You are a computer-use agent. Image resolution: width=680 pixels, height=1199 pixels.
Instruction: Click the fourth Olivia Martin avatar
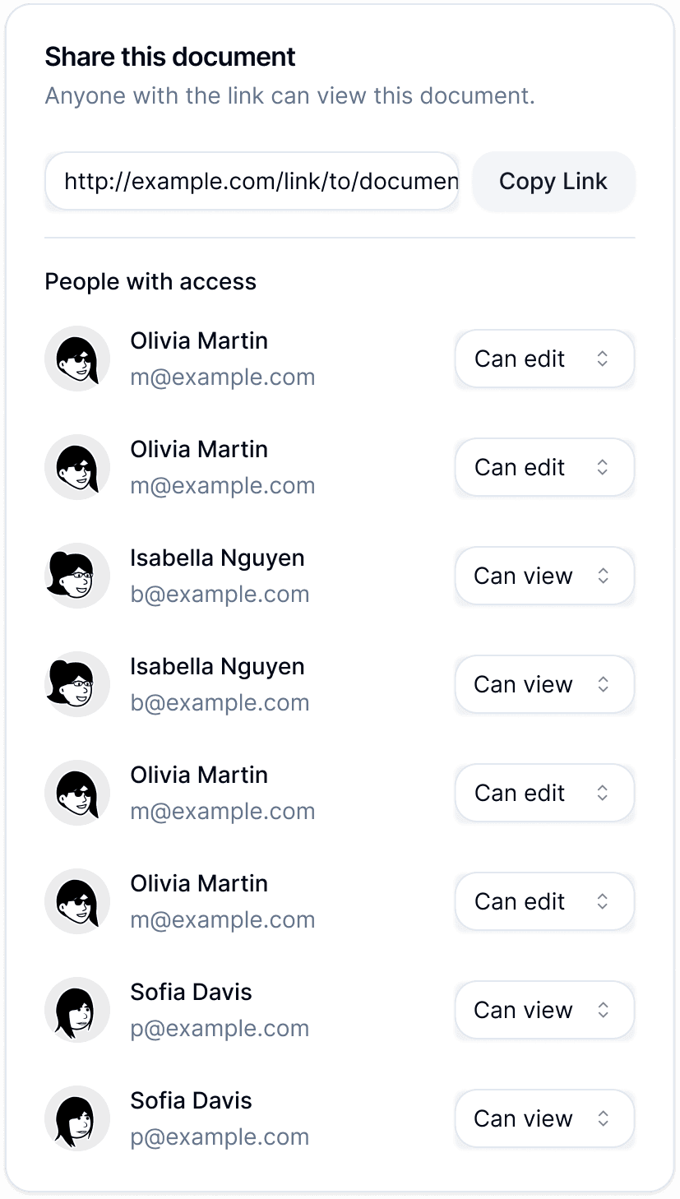click(77, 901)
